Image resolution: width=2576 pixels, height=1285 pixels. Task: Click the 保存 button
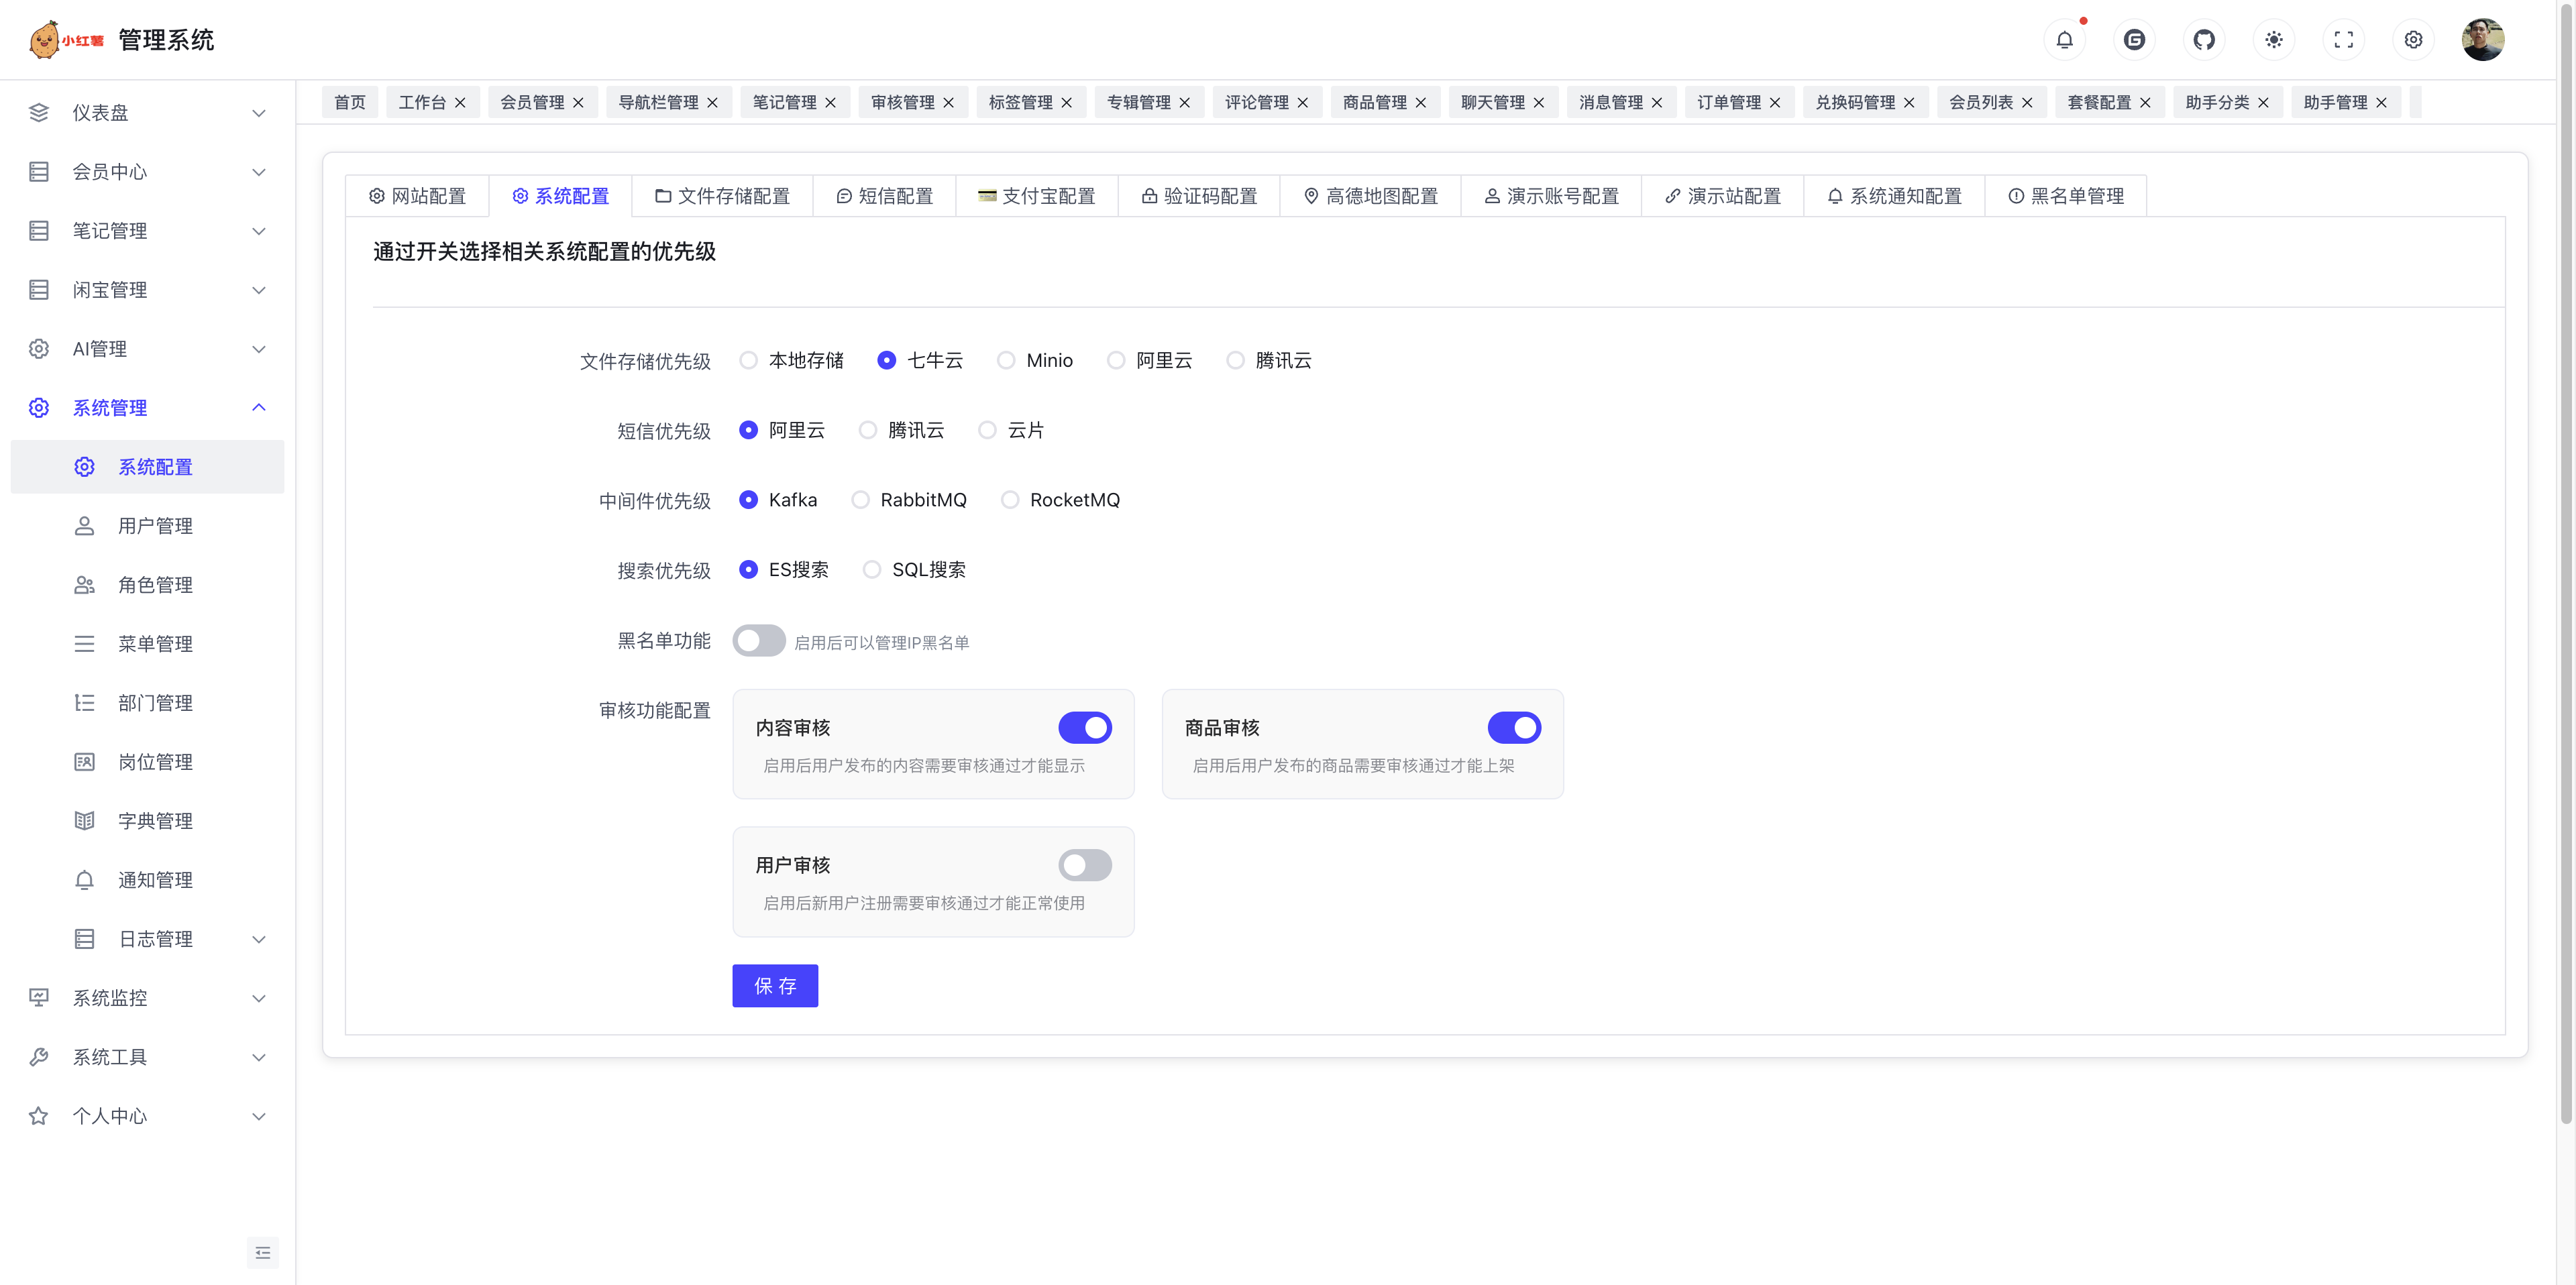(775, 986)
